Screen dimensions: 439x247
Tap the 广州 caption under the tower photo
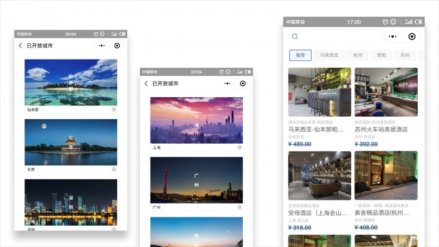point(157,208)
